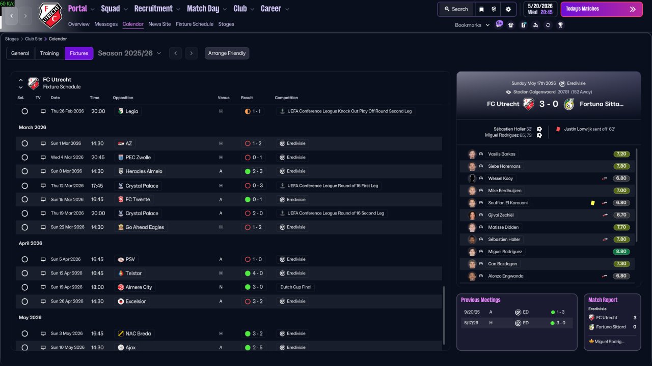Screen dimensions: 652x366
Task: Expand the Squad menu chevron
Action: 126,9
